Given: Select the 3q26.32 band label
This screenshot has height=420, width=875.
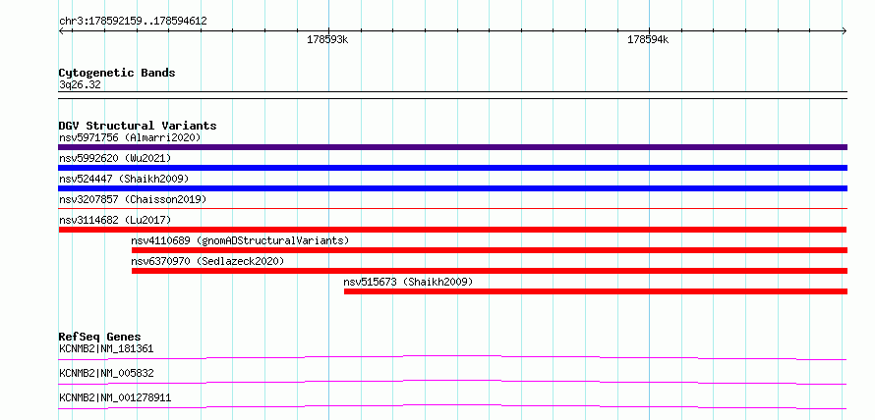Looking at the screenshot, I should coord(80,85).
